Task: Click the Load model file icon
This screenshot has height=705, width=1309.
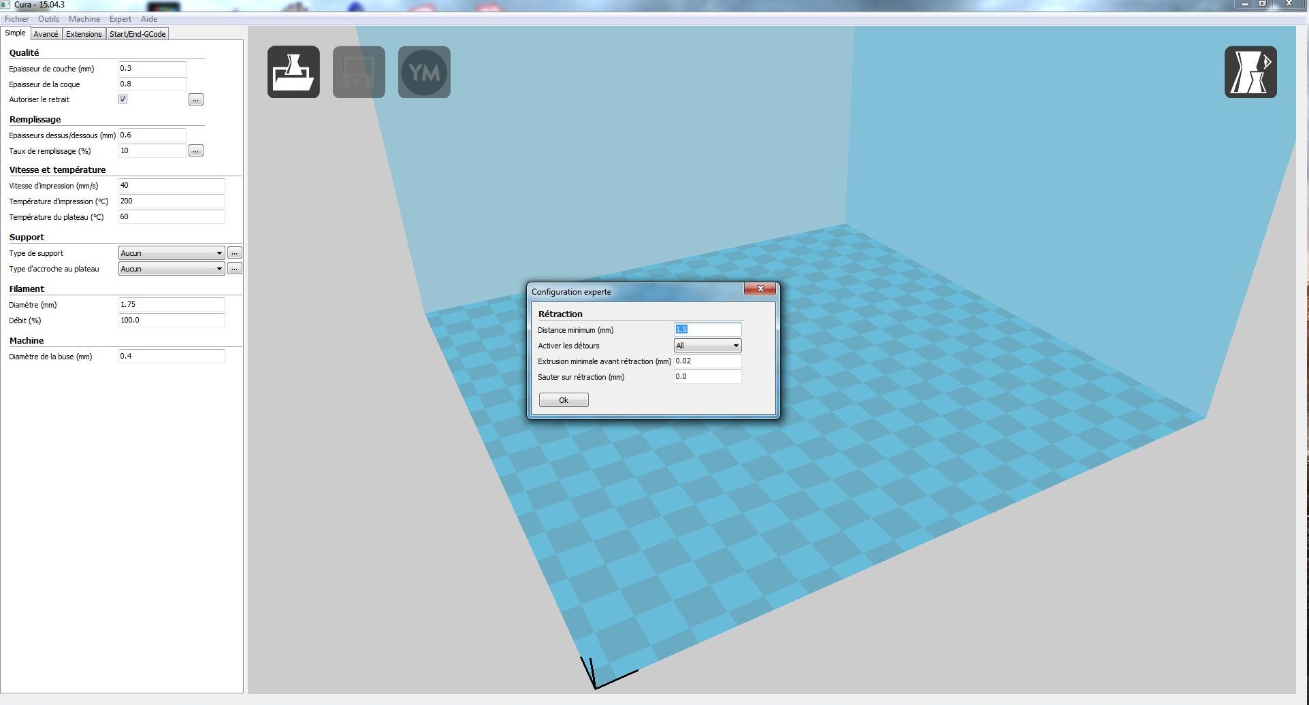Action: [293, 72]
